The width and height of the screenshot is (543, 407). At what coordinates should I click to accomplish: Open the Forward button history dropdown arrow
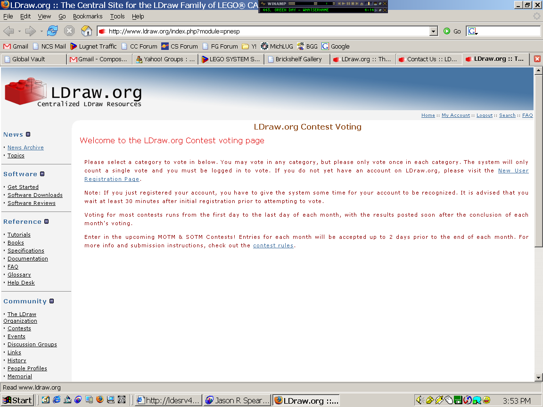pos(41,31)
